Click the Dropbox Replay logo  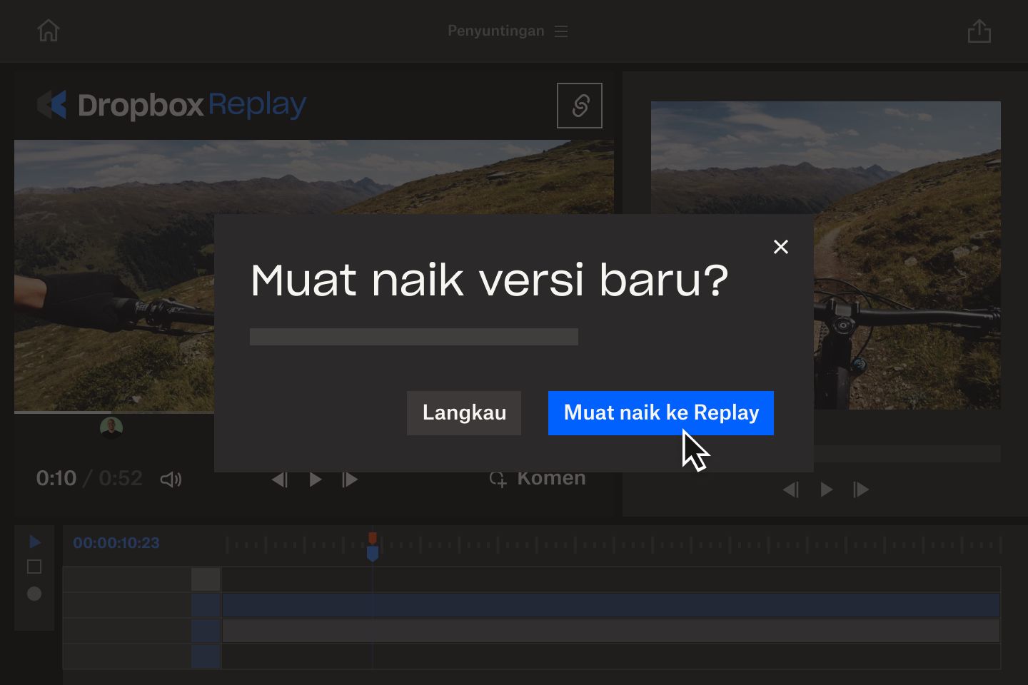pos(171,104)
